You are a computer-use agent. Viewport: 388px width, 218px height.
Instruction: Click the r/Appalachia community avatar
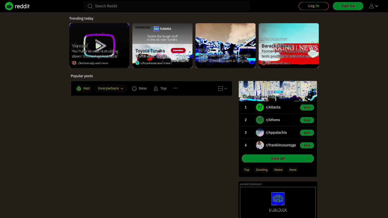(x=260, y=132)
